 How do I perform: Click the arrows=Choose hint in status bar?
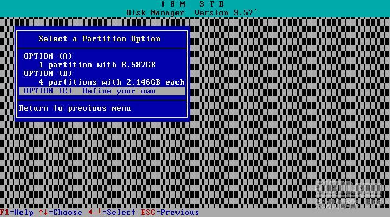[x=61, y=213]
